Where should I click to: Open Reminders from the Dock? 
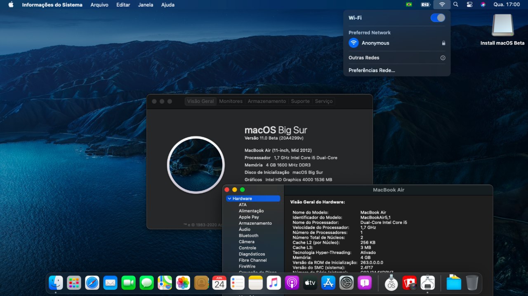238,283
